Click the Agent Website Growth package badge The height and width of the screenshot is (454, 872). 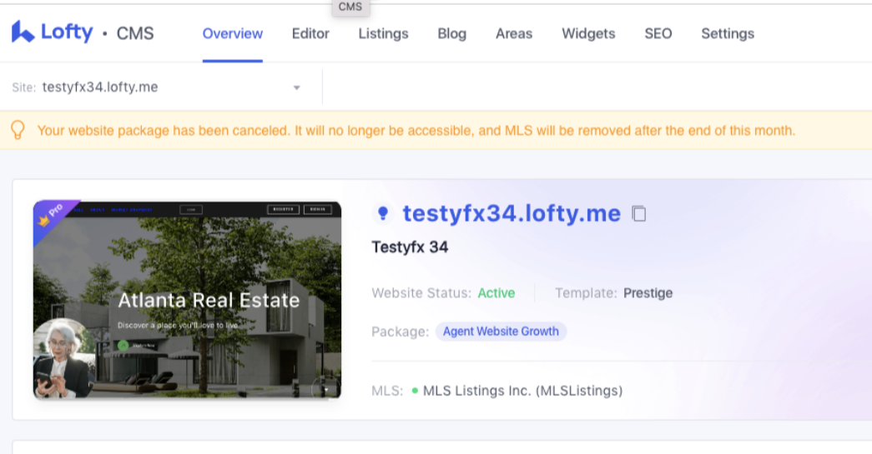coord(501,332)
